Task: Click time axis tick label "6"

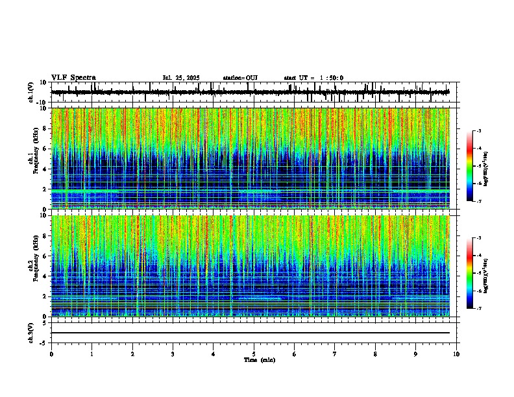Action: [x=295, y=354]
